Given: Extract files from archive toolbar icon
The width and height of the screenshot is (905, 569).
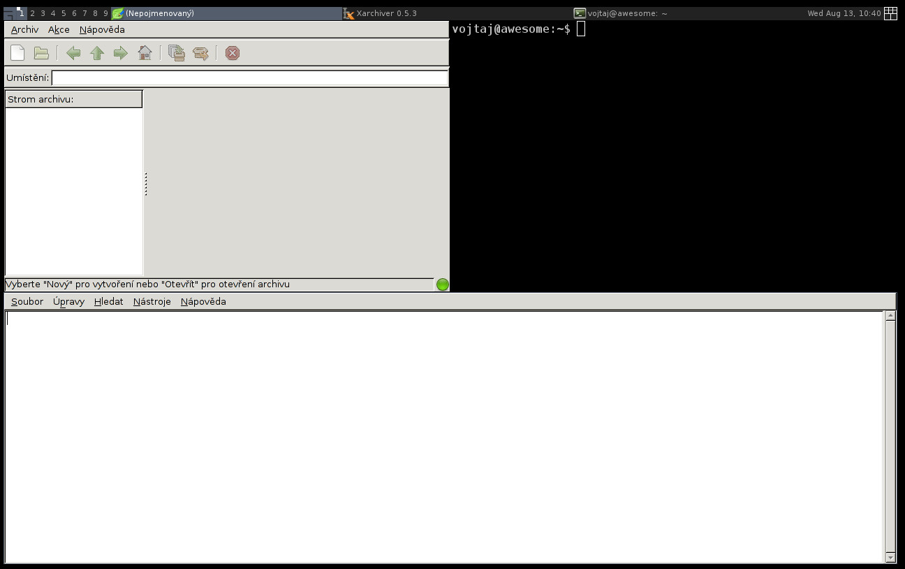Looking at the screenshot, I should (x=200, y=53).
